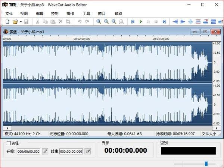The height and width of the screenshot is (168, 224).
Task: Click the 结束 end time field
Action: pos(71,152)
